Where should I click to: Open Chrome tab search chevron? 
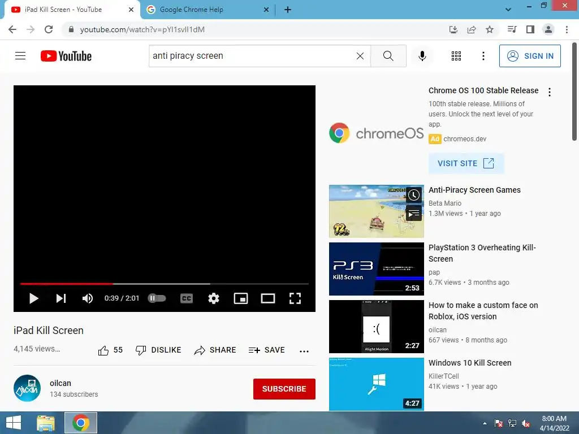pyautogui.click(x=508, y=10)
